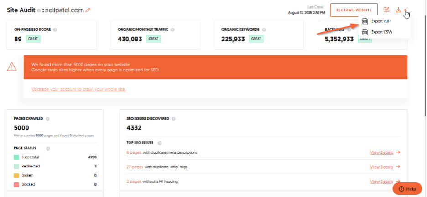Screen dimensions: 427x197
Task: Click the help icon beside Top SEO Issues
Action: (160, 143)
